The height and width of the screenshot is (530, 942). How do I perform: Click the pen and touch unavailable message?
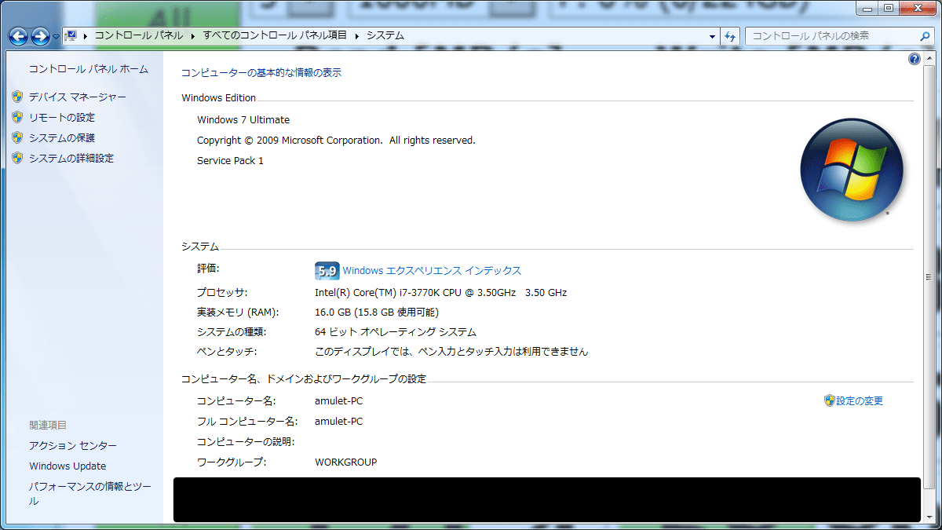point(451,352)
